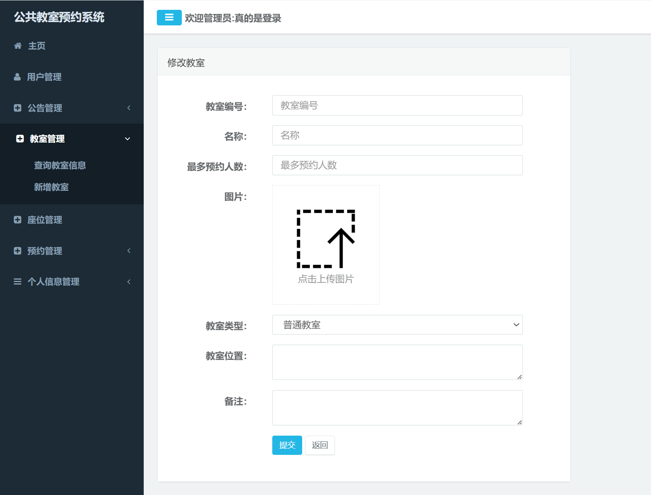Collapse 教室管理 menu chevron
651x495 pixels.
(x=128, y=139)
